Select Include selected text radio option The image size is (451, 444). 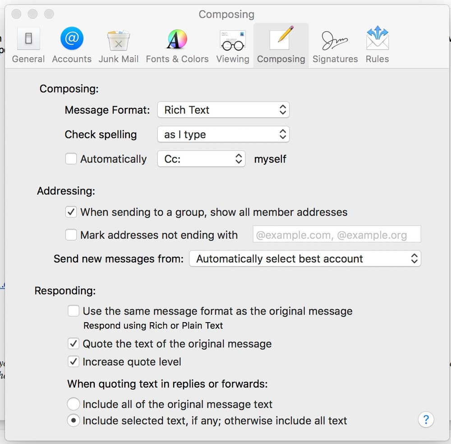click(74, 421)
